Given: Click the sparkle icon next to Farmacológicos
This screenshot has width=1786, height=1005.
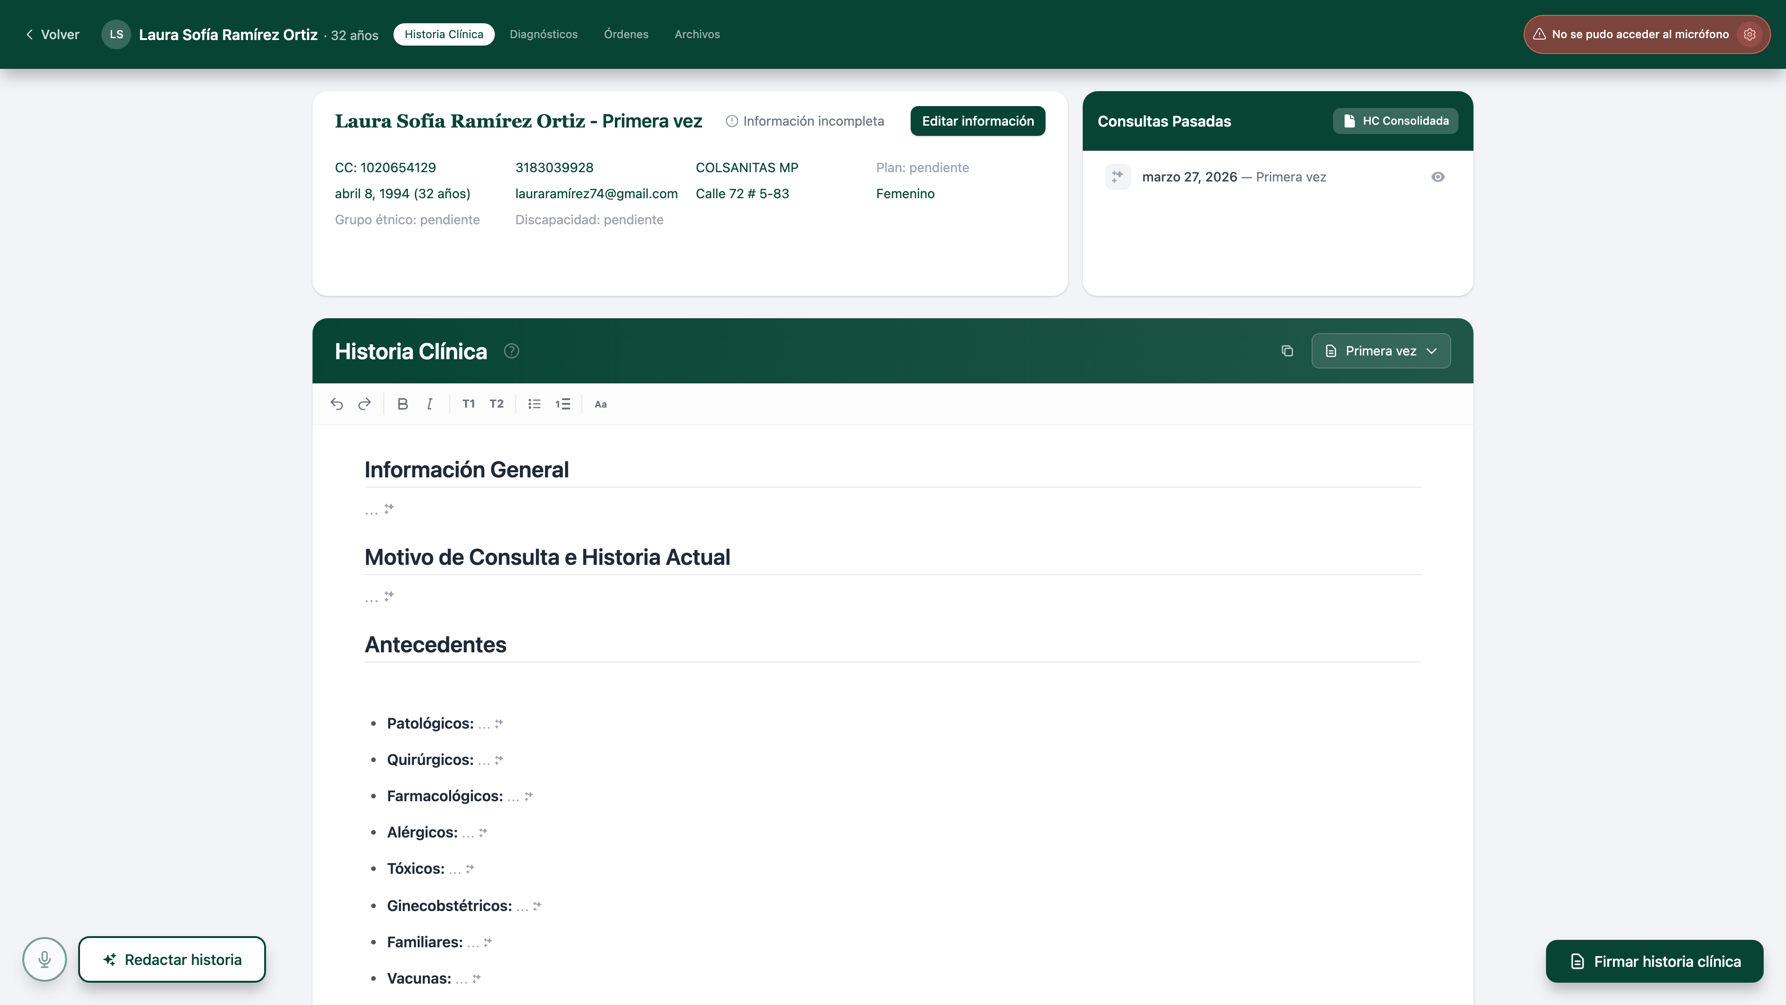Looking at the screenshot, I should (x=528, y=796).
